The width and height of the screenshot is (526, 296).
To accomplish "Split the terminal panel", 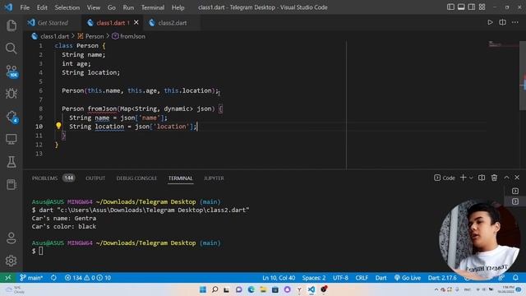I will [x=482, y=178].
